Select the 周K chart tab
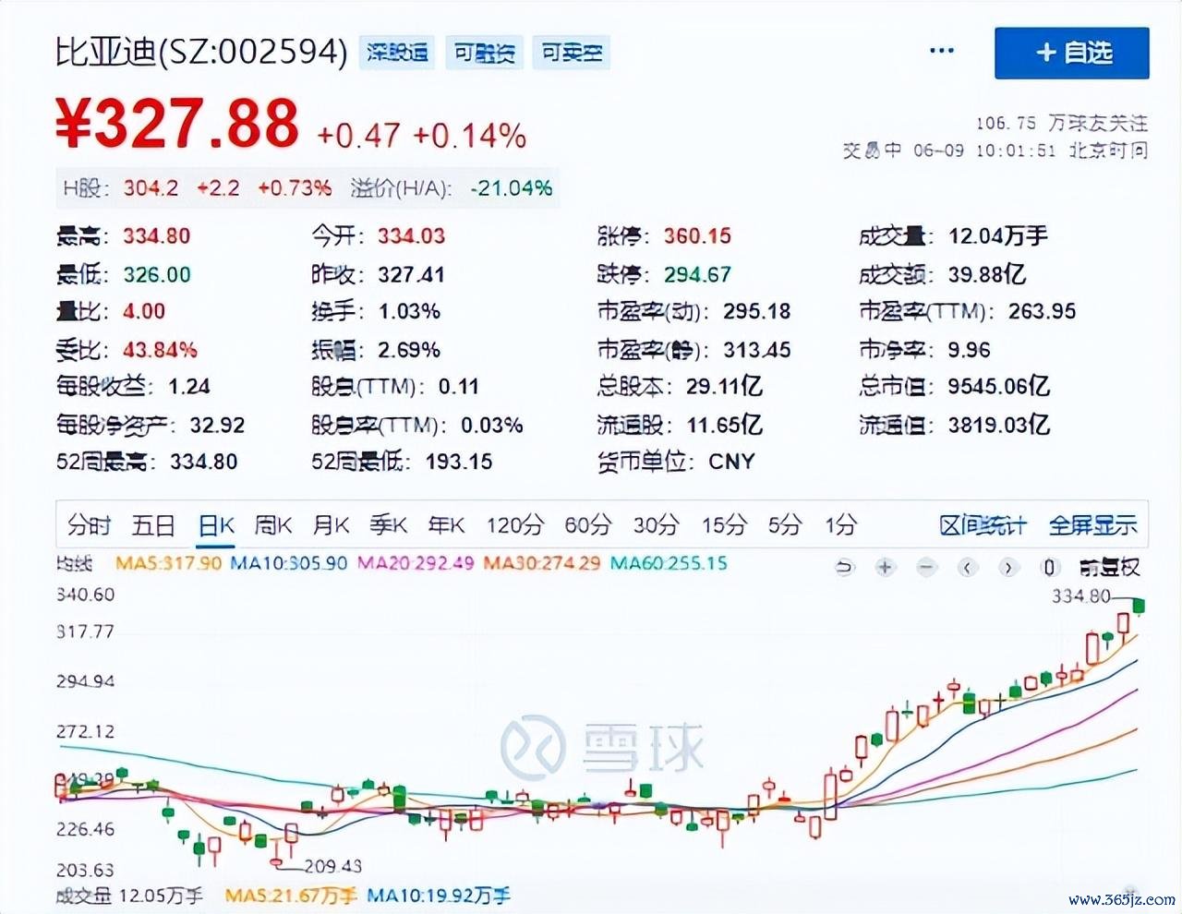Screen dimensions: 1182x914 coord(273,525)
